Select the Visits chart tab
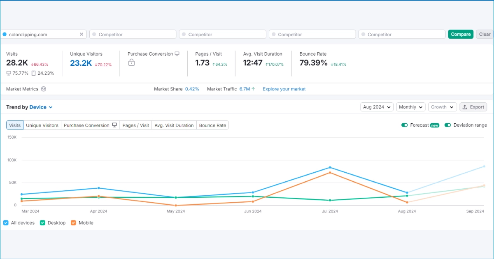Screen dimensions: 494x259 tap(15, 125)
